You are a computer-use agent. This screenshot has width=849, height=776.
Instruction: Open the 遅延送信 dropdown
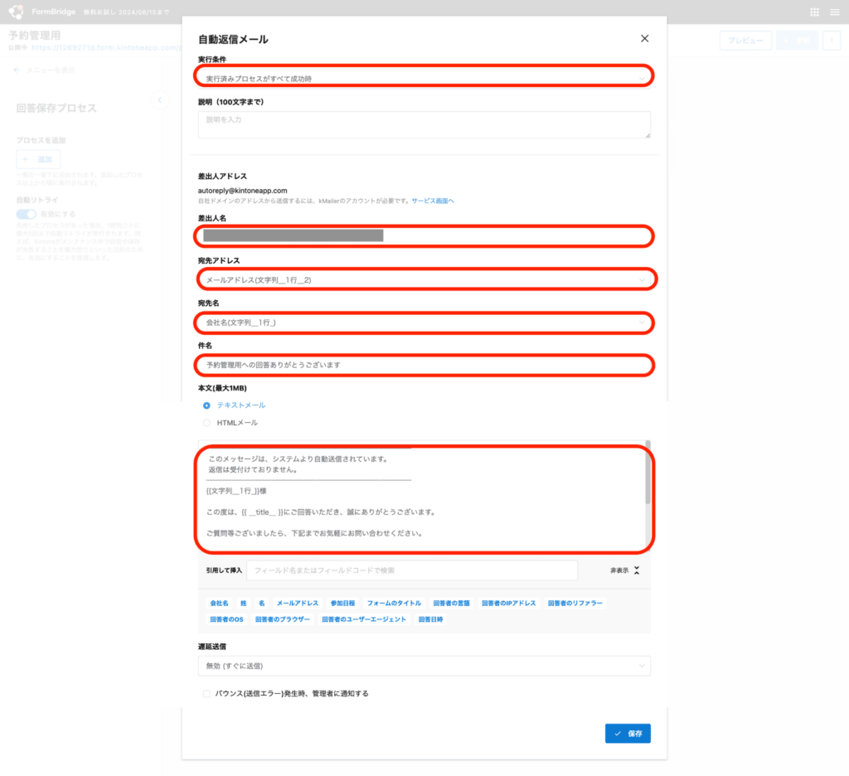coord(424,666)
